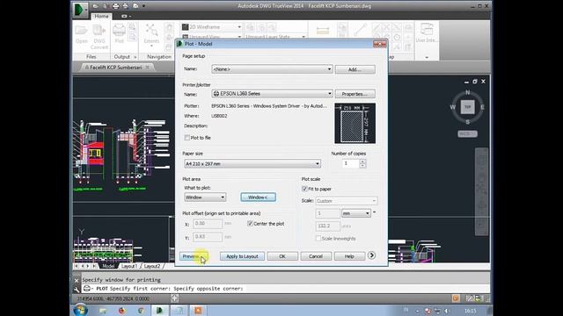Screen dimensions: 563x316
Task: Click the printer Properties... button
Action: (355, 94)
